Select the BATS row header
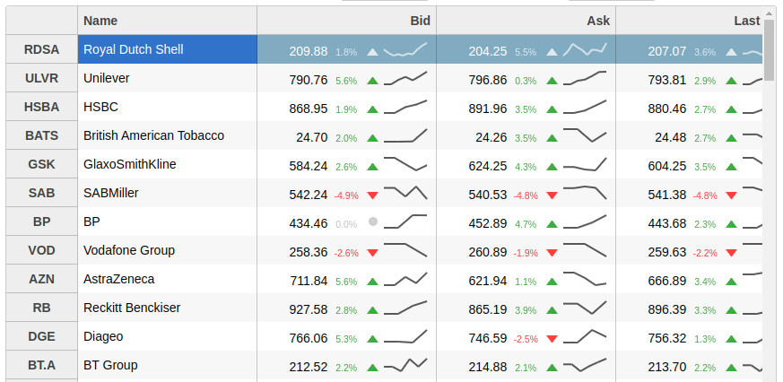This screenshot has height=382, width=783. click(42, 135)
